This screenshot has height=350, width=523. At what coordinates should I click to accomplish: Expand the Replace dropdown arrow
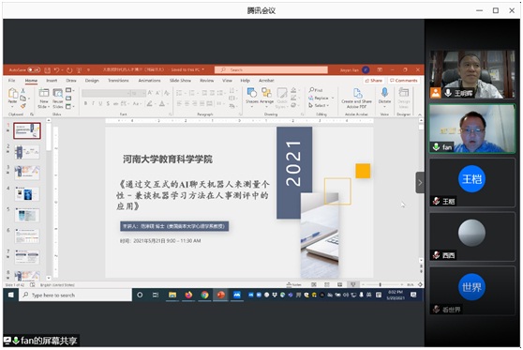click(333, 98)
